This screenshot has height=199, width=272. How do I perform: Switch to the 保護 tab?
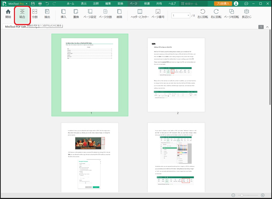click(x=147, y=4)
